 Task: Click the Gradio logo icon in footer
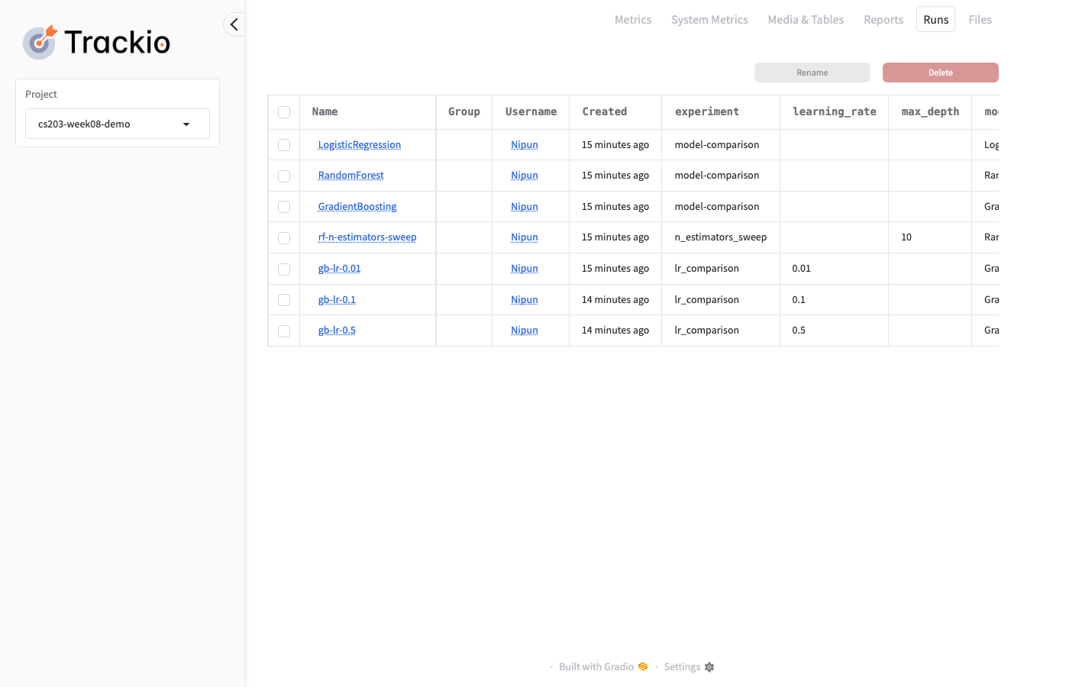[x=643, y=666]
